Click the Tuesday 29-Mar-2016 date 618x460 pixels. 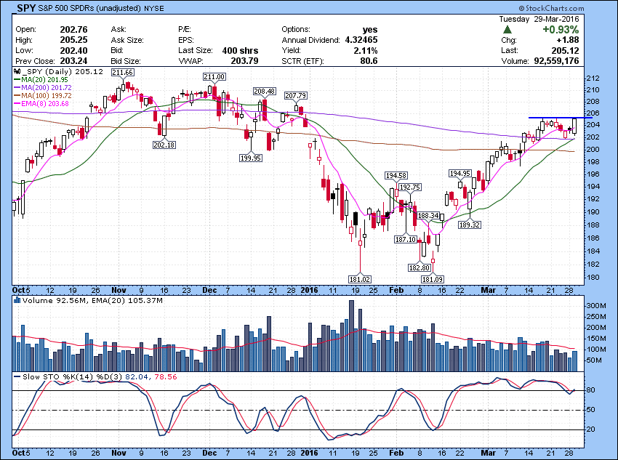pos(539,19)
